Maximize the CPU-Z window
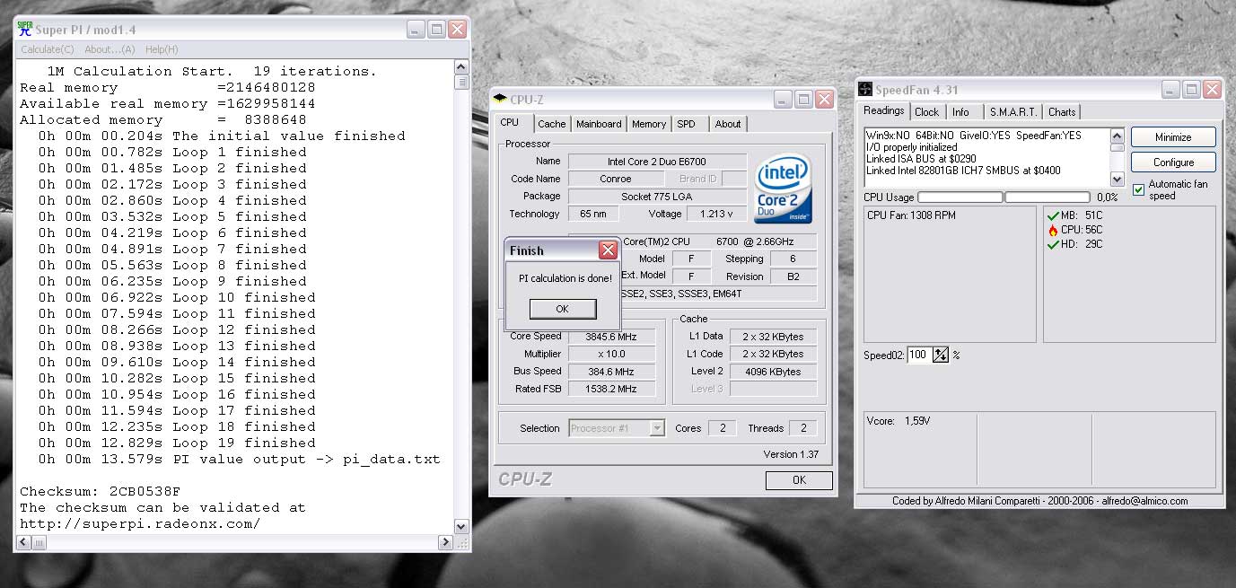This screenshot has width=1236, height=588. (804, 100)
